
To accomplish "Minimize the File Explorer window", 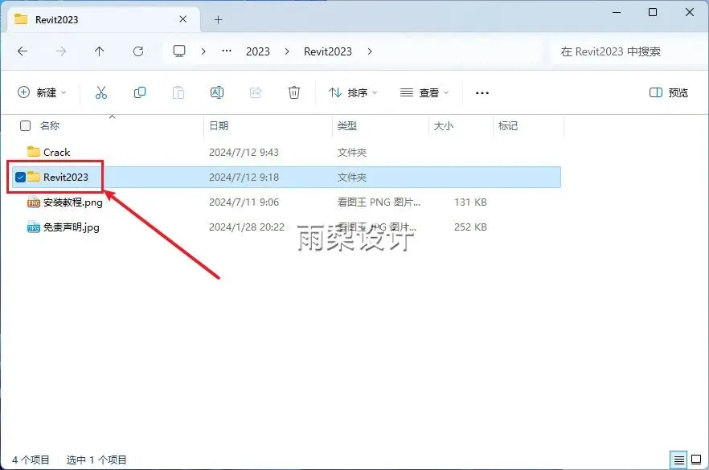I will 617,12.
